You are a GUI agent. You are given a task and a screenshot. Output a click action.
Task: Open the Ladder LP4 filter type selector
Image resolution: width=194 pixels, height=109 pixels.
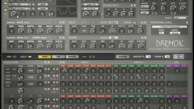coord(91,5)
